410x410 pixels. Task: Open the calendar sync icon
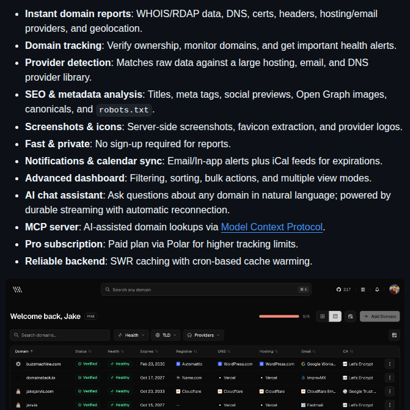(350, 317)
